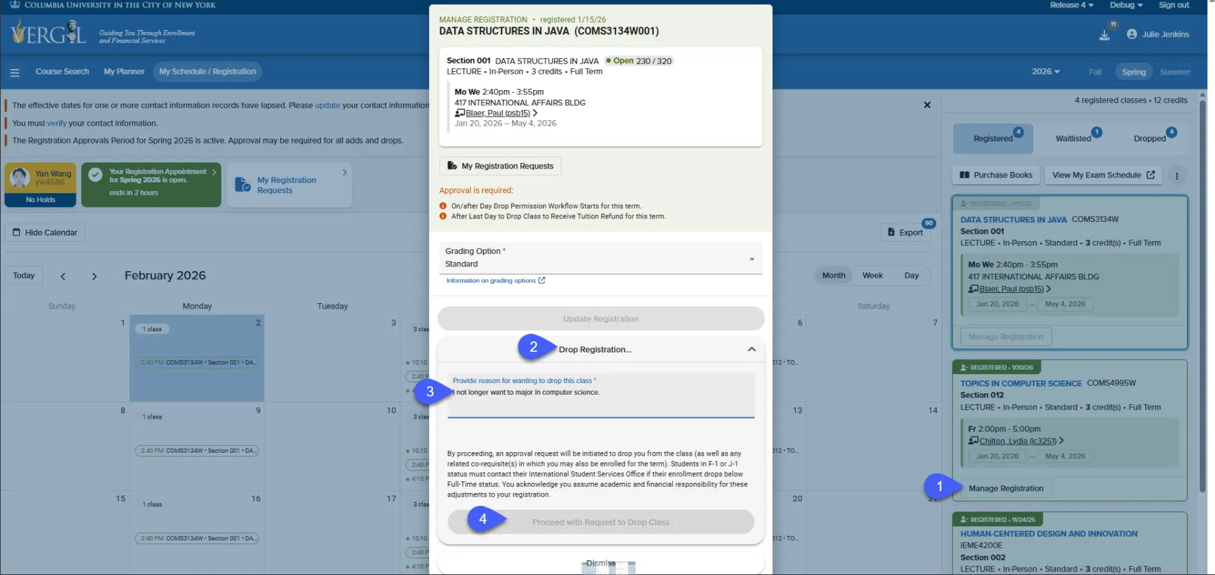Select My Schedule / Registration tab

pyautogui.click(x=207, y=72)
